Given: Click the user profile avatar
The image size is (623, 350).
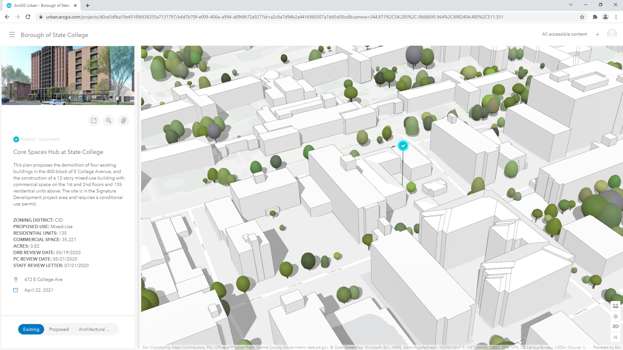Looking at the screenshot, I should pyautogui.click(x=612, y=34).
